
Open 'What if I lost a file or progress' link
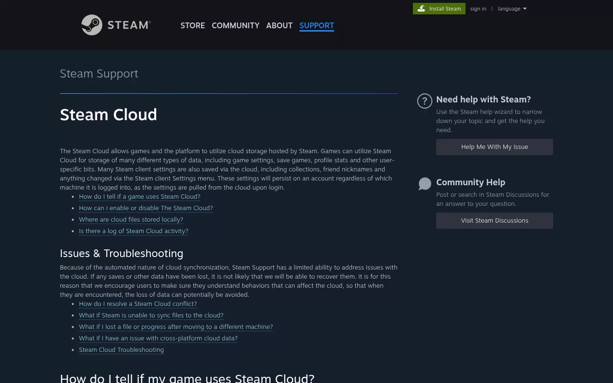pos(176,327)
